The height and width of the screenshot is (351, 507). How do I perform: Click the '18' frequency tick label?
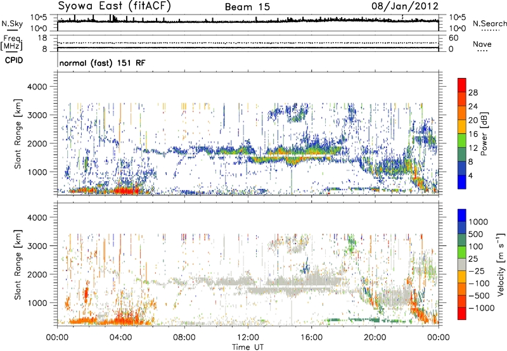(x=42, y=38)
